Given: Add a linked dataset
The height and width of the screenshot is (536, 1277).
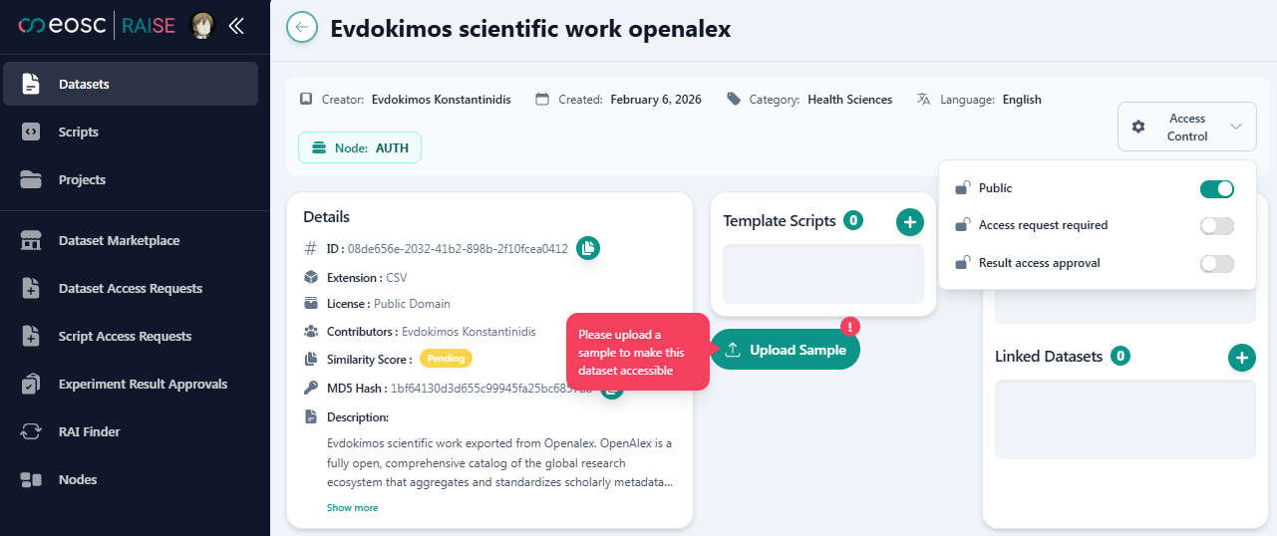Looking at the screenshot, I should [1241, 357].
